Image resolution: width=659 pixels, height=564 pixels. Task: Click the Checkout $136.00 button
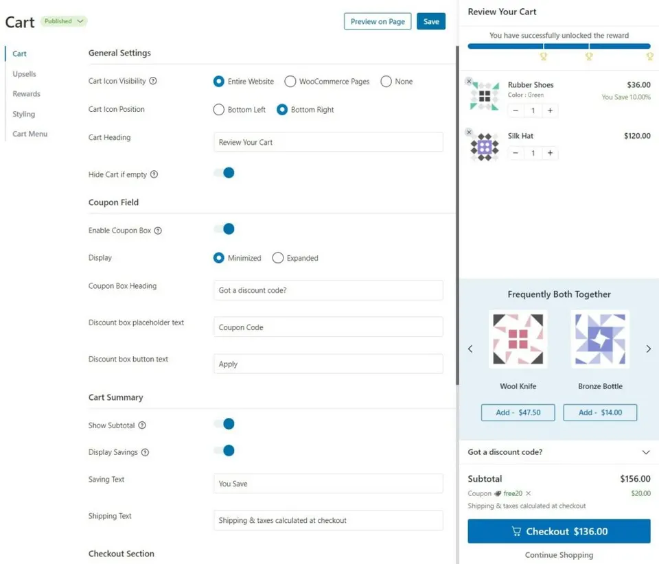pyautogui.click(x=559, y=531)
